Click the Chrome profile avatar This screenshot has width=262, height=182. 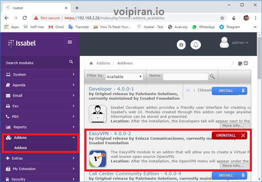246,18
